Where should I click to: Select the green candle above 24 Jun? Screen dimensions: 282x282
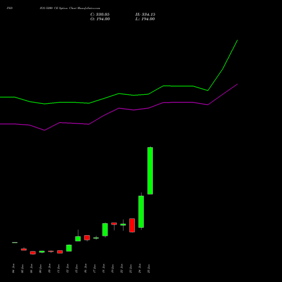141,211
